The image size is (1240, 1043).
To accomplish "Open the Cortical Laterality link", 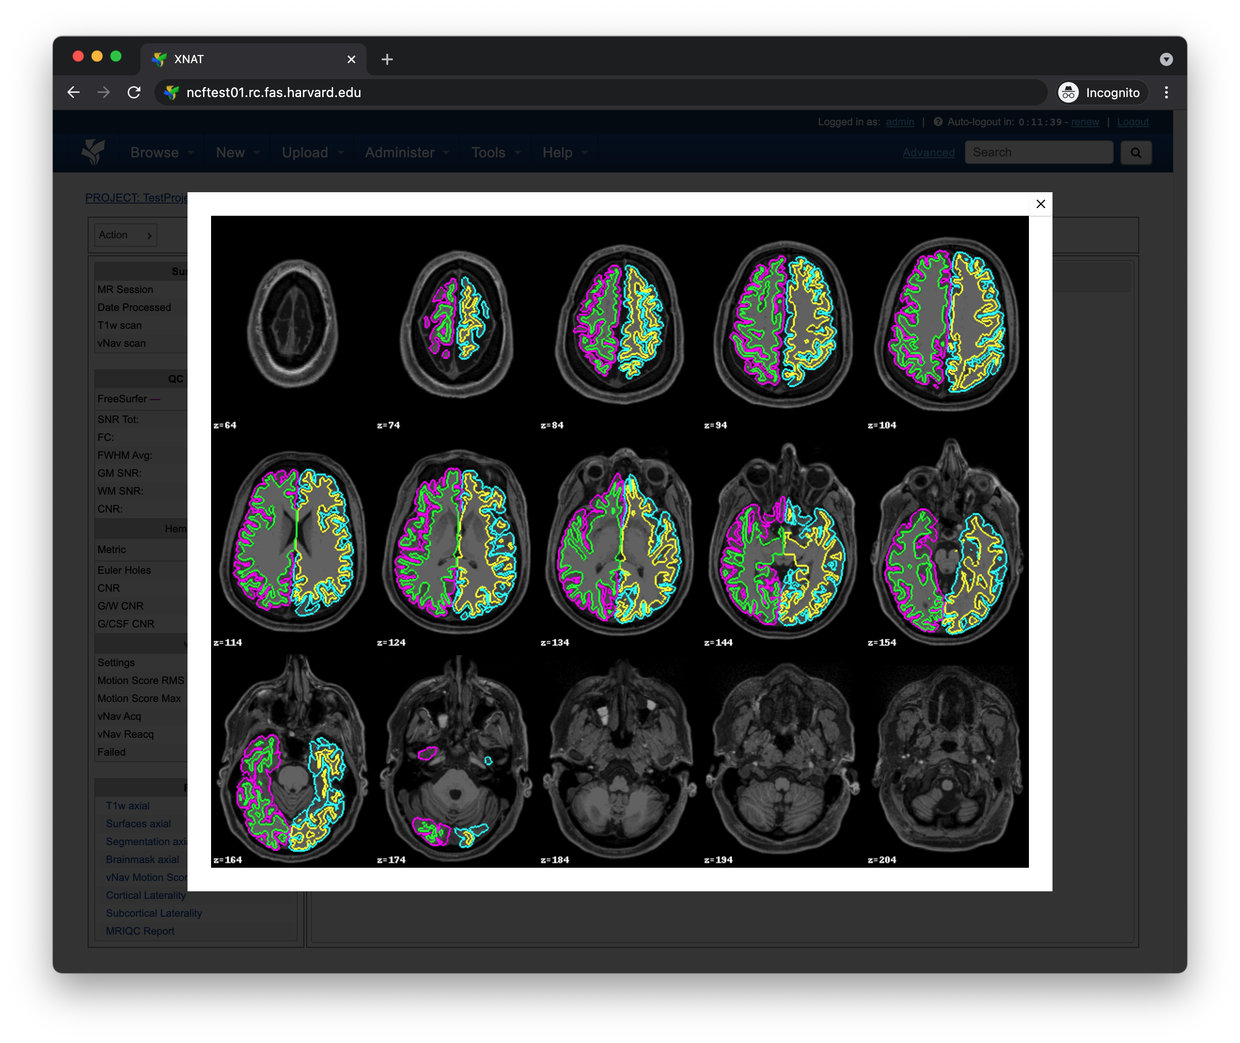I will pyautogui.click(x=146, y=895).
